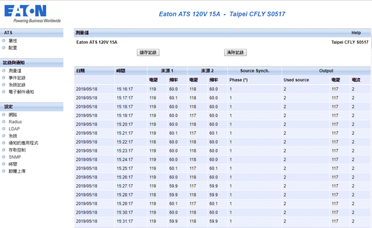
Task: Click the time cell 15:28:17
Action: 125,195
